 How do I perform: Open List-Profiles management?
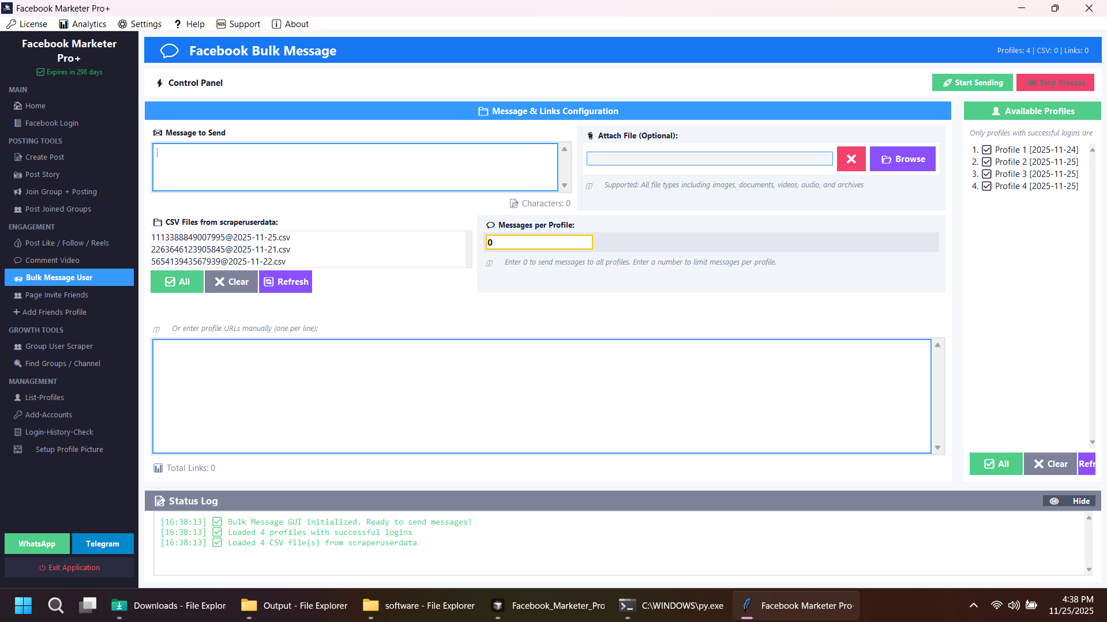pos(44,397)
